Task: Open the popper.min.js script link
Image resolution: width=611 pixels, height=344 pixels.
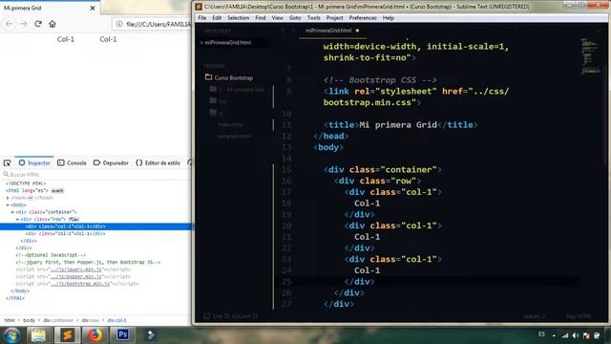Action: click(x=76, y=276)
